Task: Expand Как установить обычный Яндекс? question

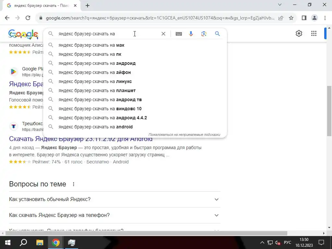Action: point(114,199)
